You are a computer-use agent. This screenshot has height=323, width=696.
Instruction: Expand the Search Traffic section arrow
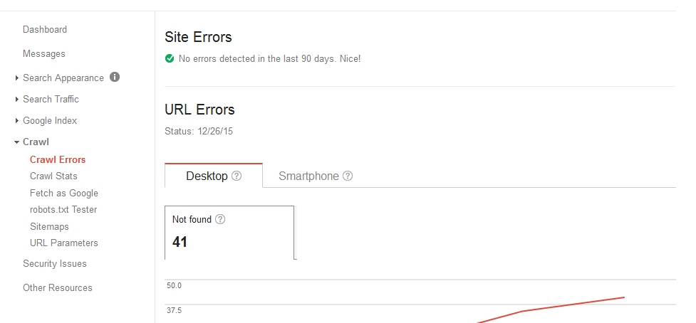[17, 100]
